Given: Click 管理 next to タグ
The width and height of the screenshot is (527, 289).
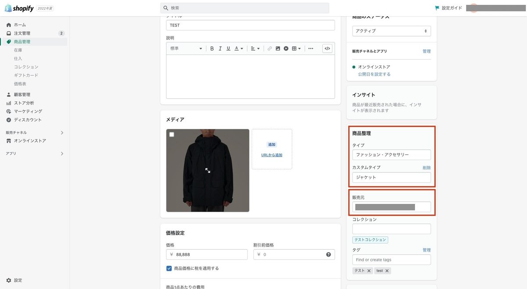Looking at the screenshot, I should [x=426, y=250].
